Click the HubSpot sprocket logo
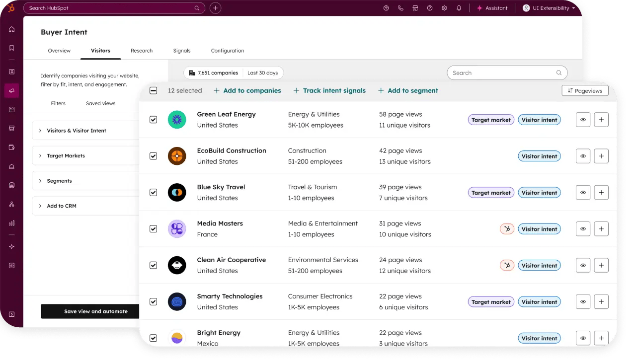 (11, 8)
